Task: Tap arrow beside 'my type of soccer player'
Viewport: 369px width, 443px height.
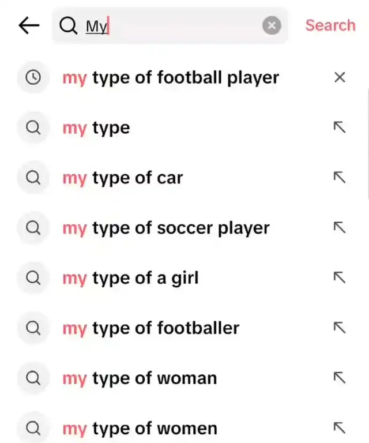Action: (x=340, y=228)
